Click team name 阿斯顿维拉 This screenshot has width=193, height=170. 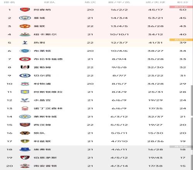(48, 92)
